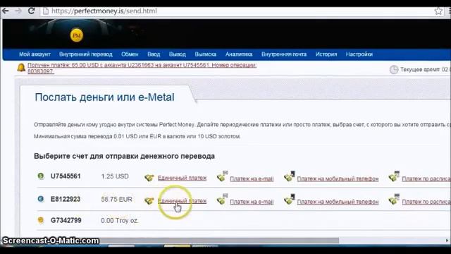Click the browser back arrow

(x=5, y=11)
